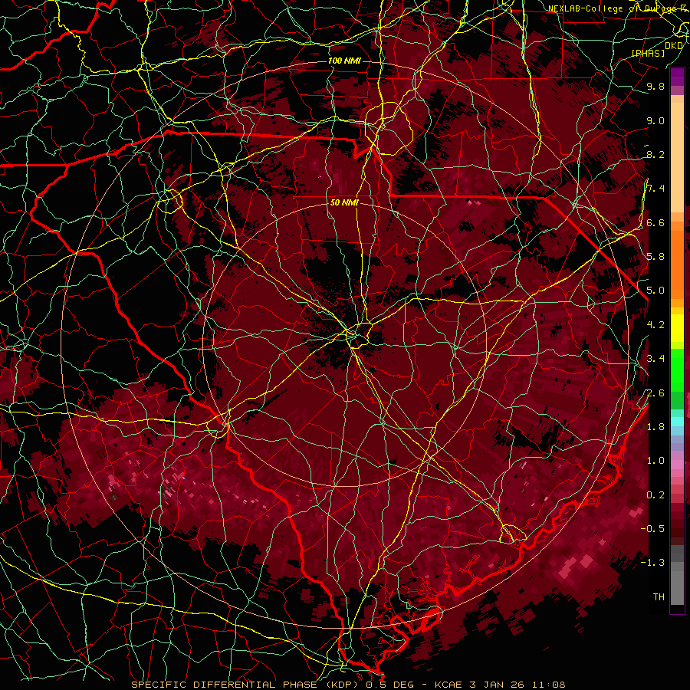Click the KCAE station identifier

(449, 685)
